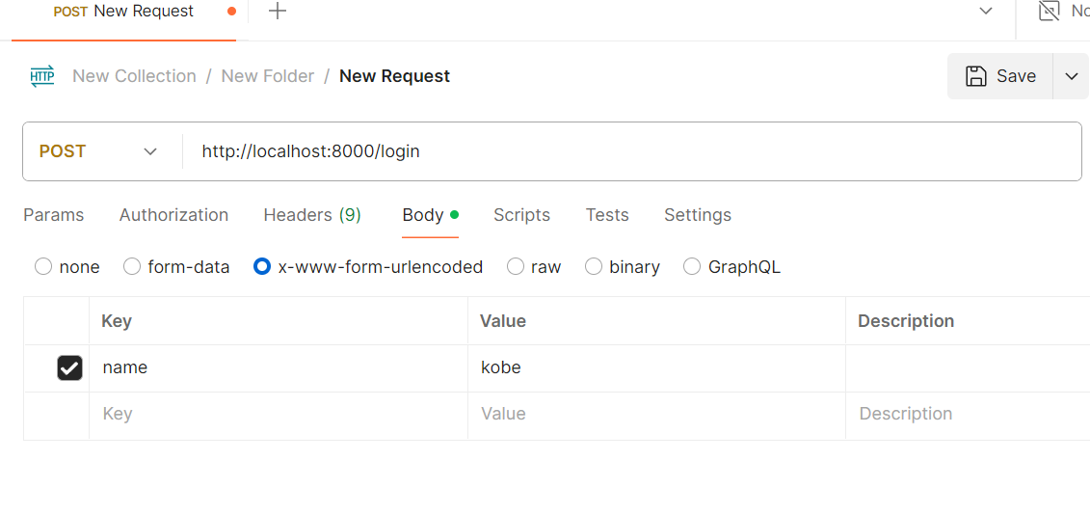
Task: Open a new tab with plus icon
Action: (x=277, y=12)
